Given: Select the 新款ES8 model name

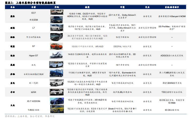Looking at the screenshot, I should 33,20.
